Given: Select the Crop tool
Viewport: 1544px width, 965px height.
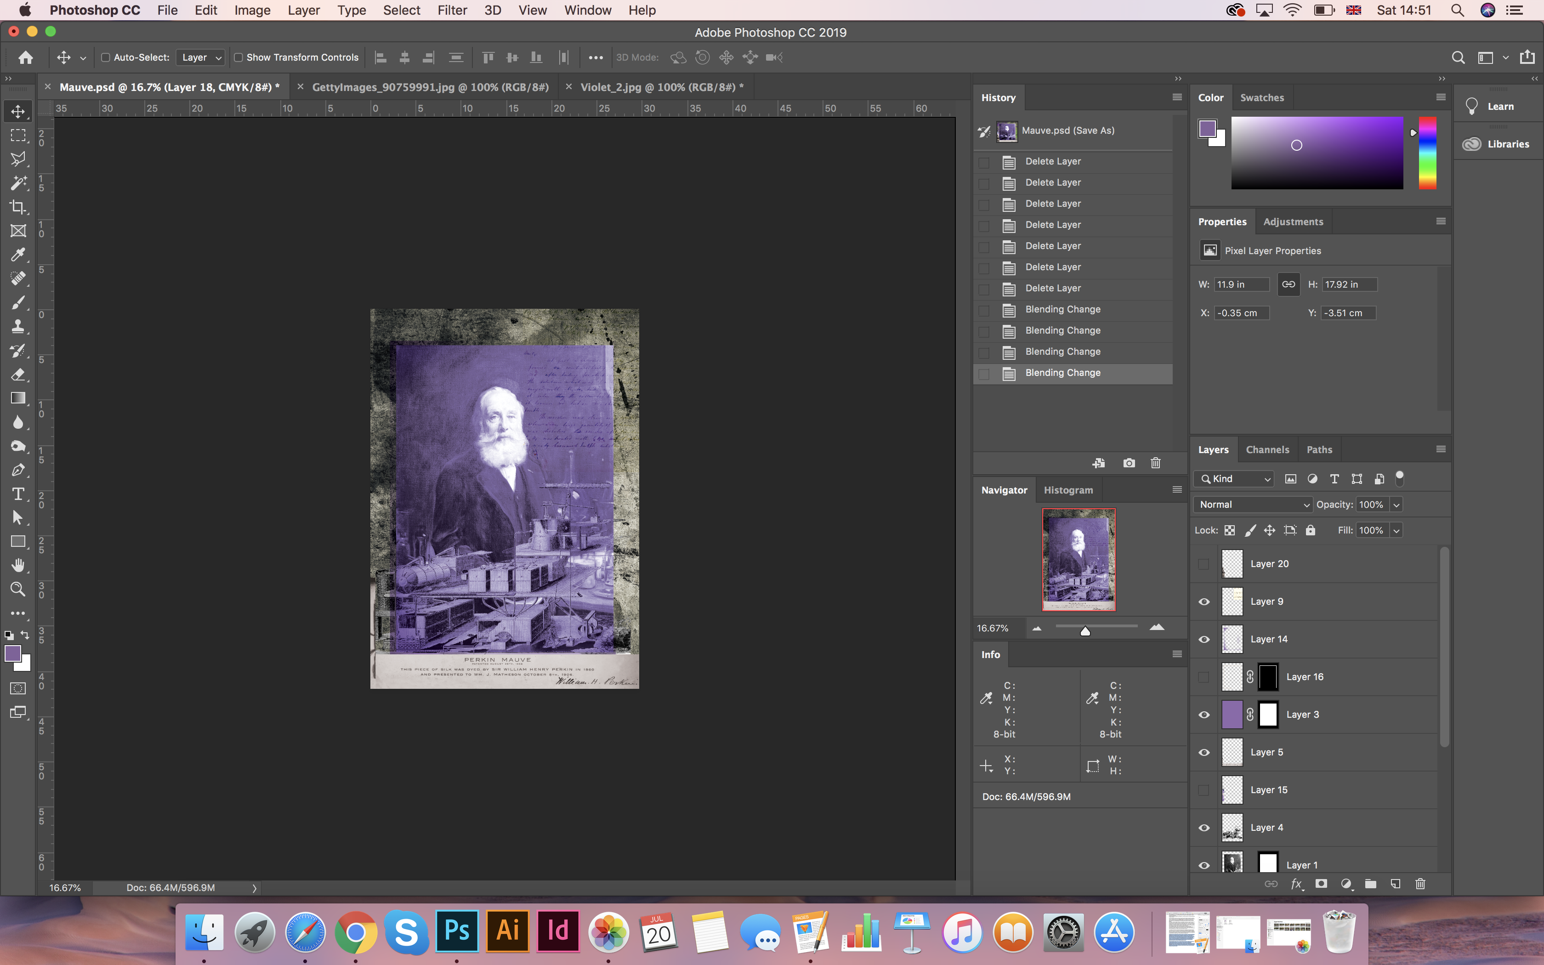Looking at the screenshot, I should tap(18, 207).
